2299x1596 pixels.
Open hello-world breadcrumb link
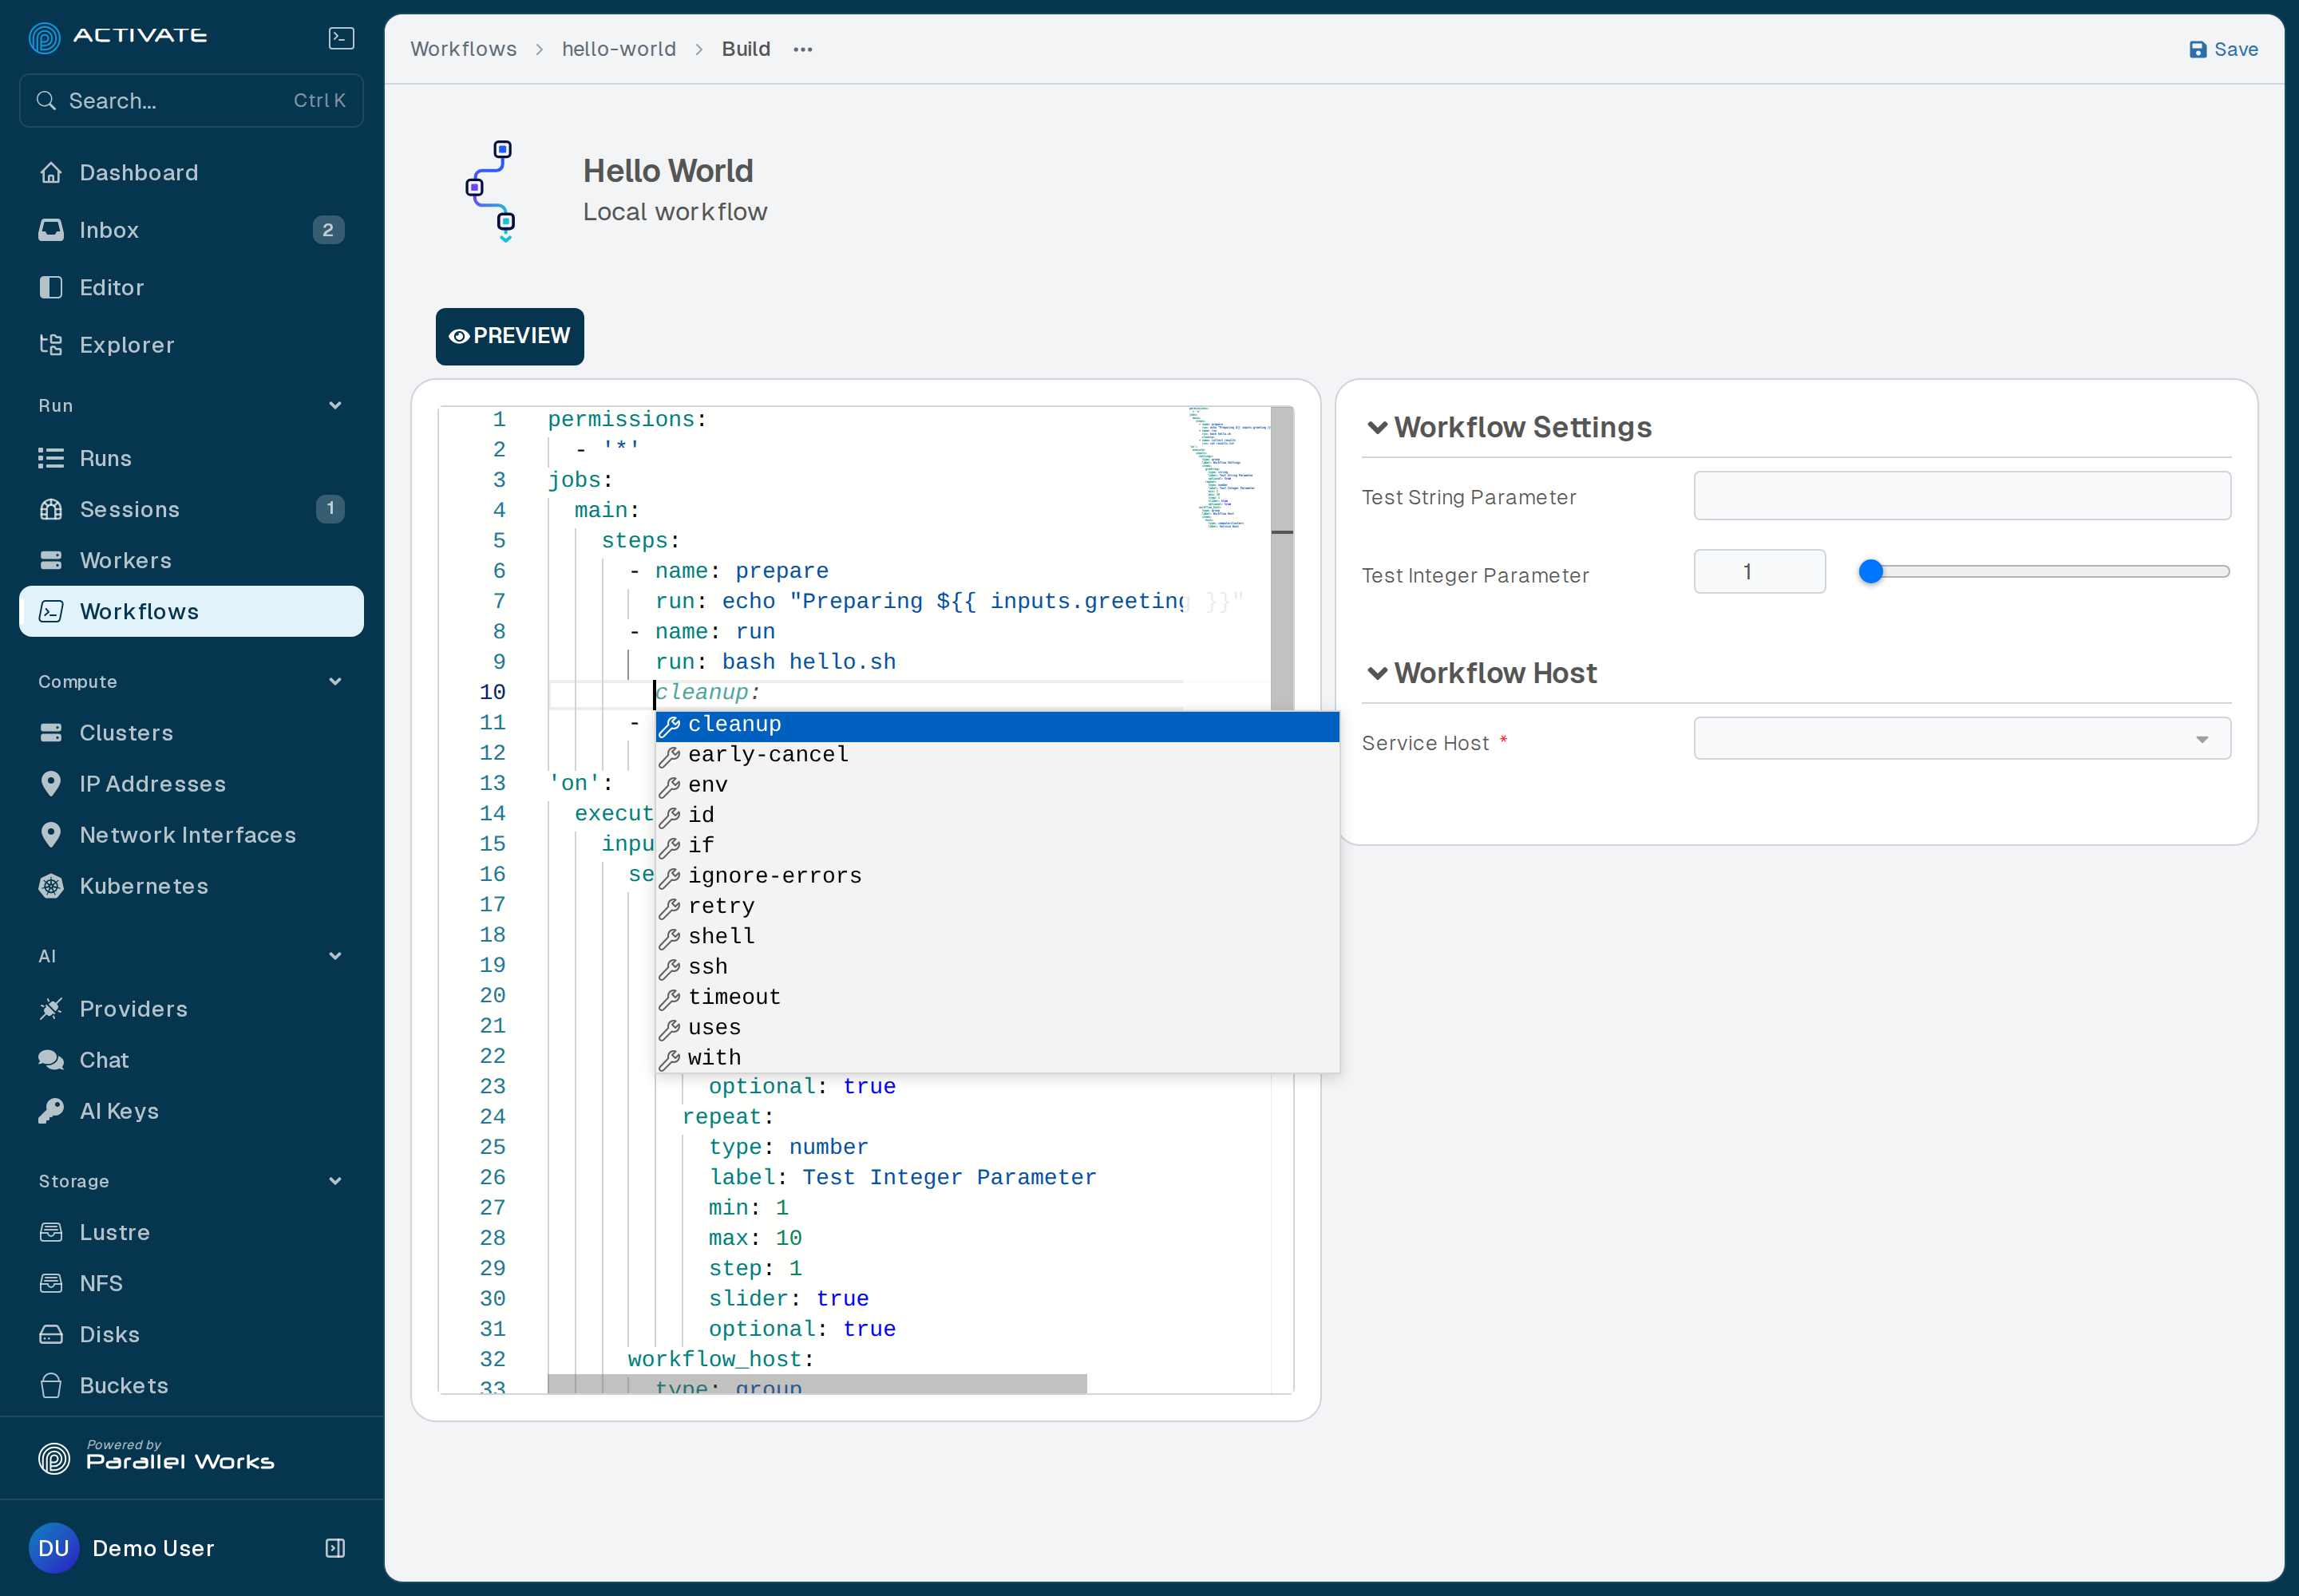click(x=619, y=49)
